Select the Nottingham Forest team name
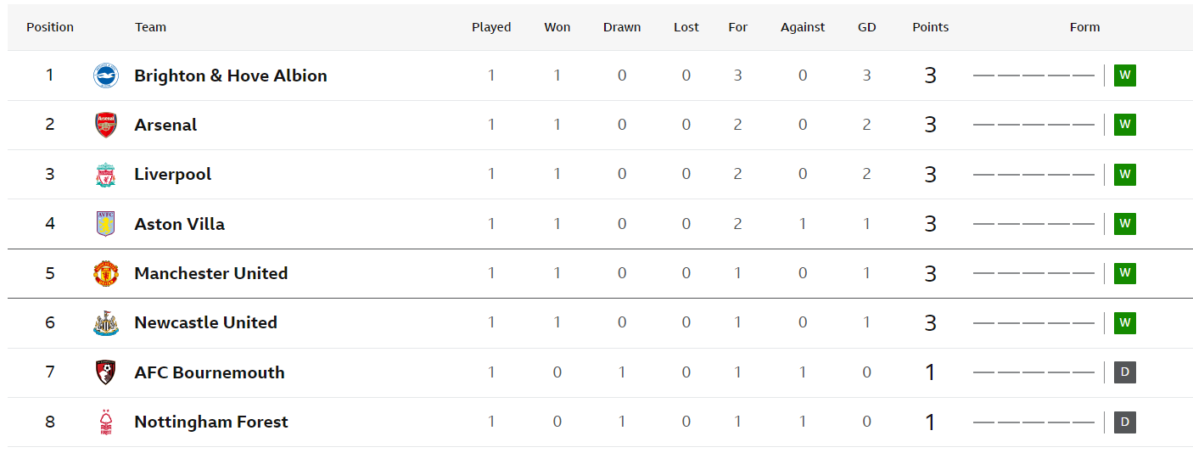Viewport: 1193px width, 453px height. [x=211, y=422]
